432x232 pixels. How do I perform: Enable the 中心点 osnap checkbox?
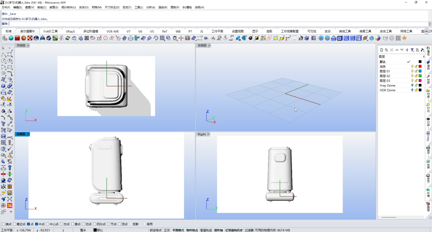point(48,224)
